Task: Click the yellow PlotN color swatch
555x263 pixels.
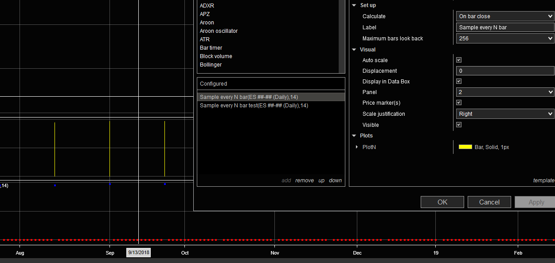Action: tap(465, 147)
